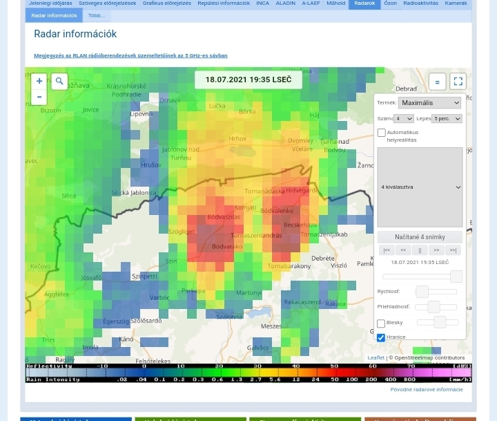497x421 pixels.
Task: Switch radar map to fullscreen
Action: point(458,82)
